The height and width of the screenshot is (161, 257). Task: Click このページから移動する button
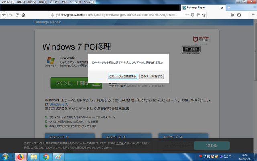(x=122, y=76)
